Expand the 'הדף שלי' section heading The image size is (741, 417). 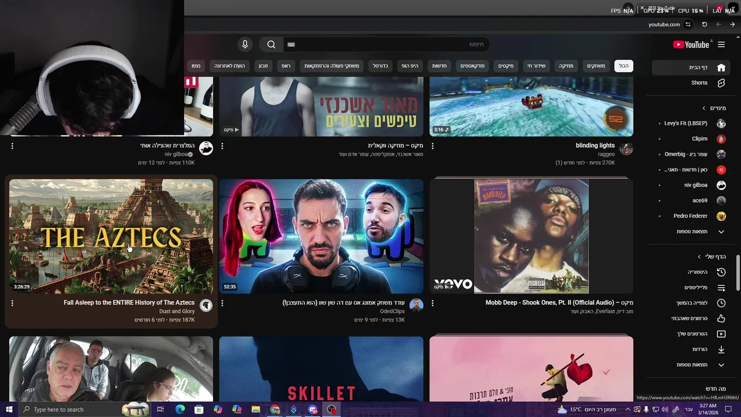711,257
